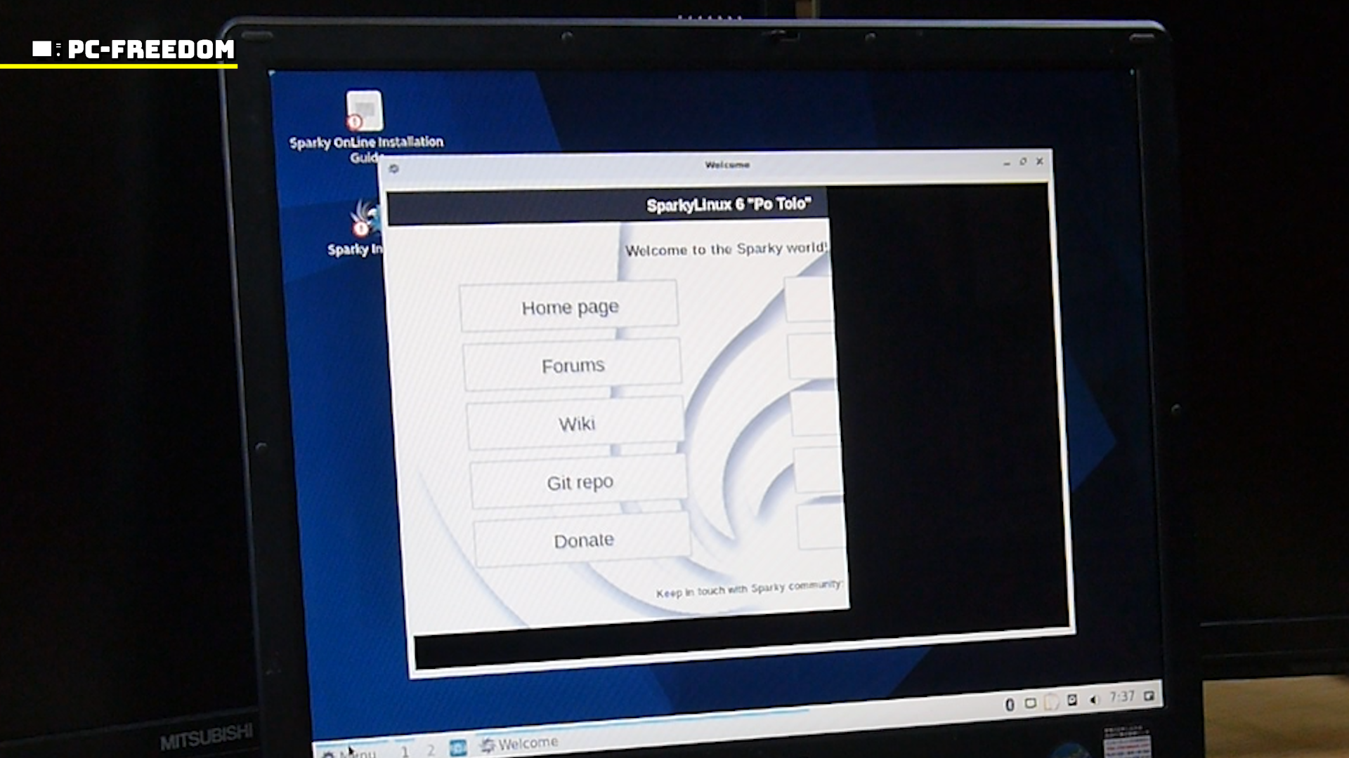Launch the Sparky Installer desktop icon
Viewport: 1349px width, 758px height.
pyautogui.click(x=363, y=220)
